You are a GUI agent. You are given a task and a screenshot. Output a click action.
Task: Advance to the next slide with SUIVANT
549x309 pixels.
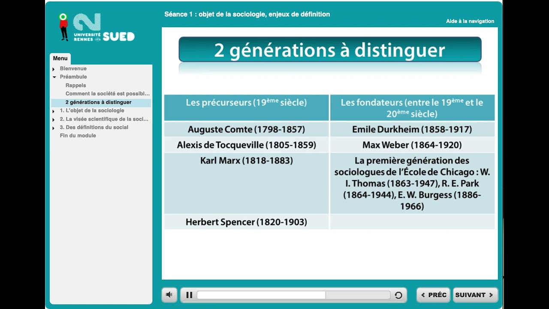(x=475, y=295)
